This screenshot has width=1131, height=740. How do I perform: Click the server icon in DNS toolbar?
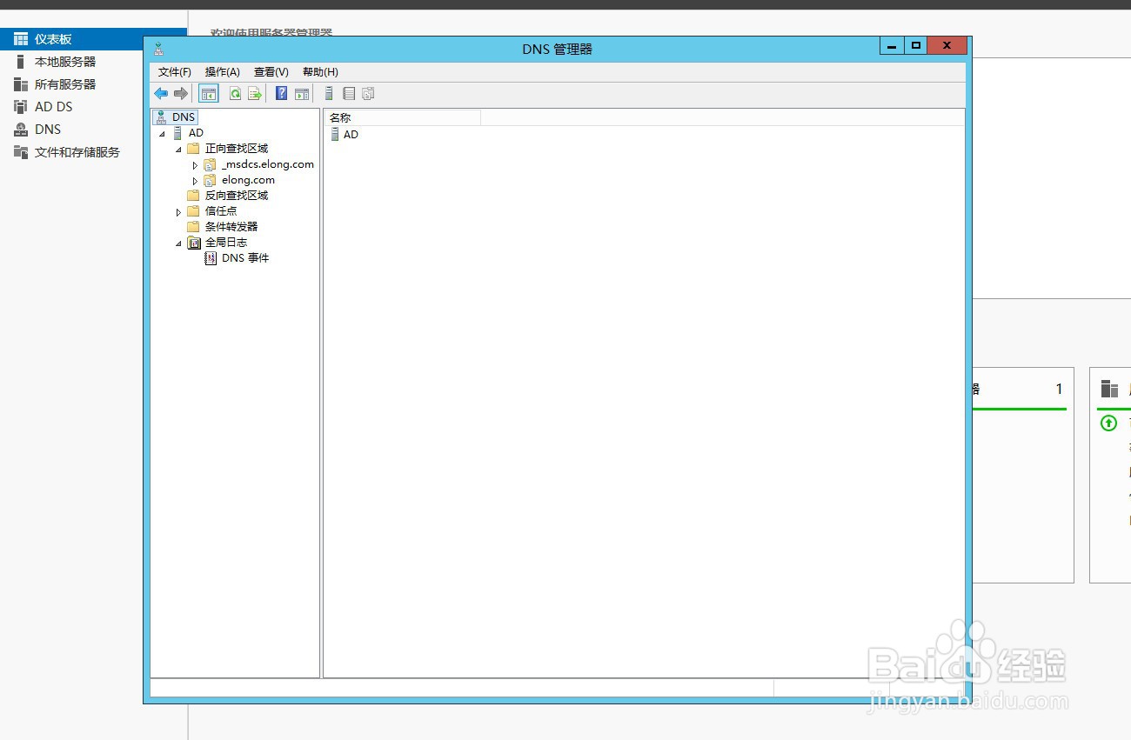(329, 93)
